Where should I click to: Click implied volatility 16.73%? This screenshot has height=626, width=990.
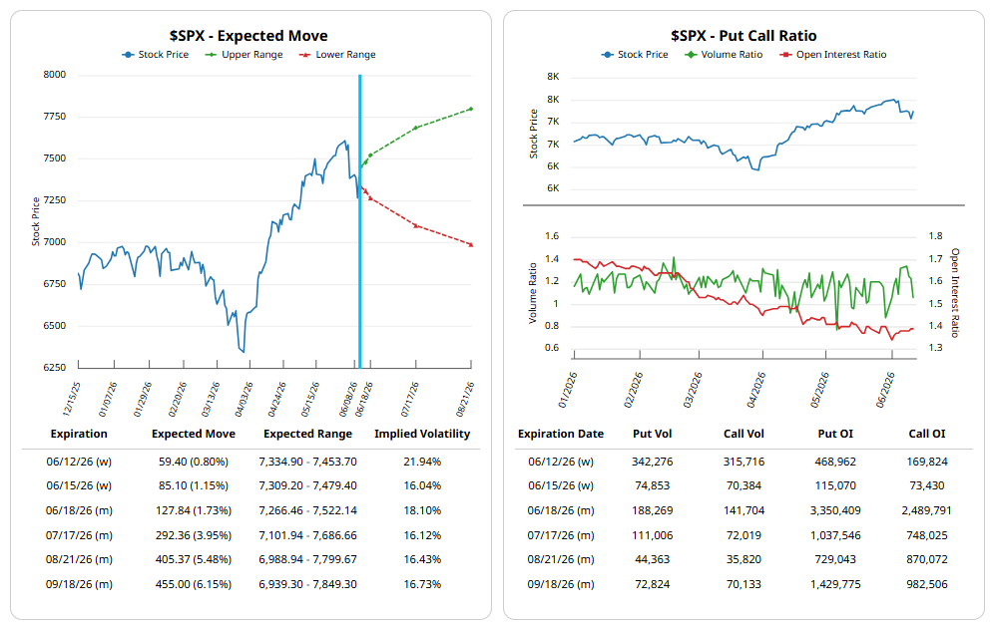click(422, 584)
